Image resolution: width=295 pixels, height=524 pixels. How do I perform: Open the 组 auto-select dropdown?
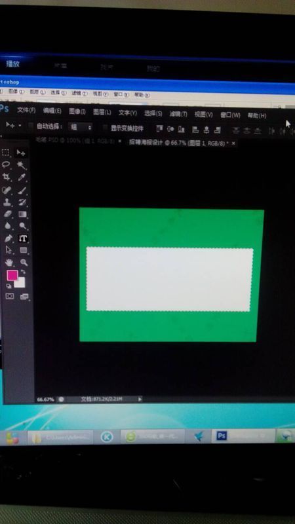coord(80,127)
